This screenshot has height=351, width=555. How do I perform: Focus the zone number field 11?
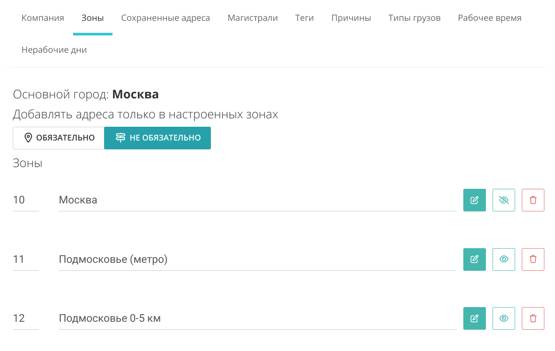pos(26,259)
